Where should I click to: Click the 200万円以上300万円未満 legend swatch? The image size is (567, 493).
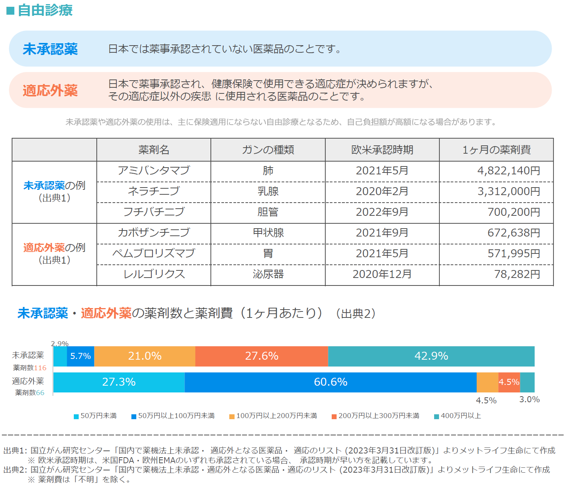334,417
